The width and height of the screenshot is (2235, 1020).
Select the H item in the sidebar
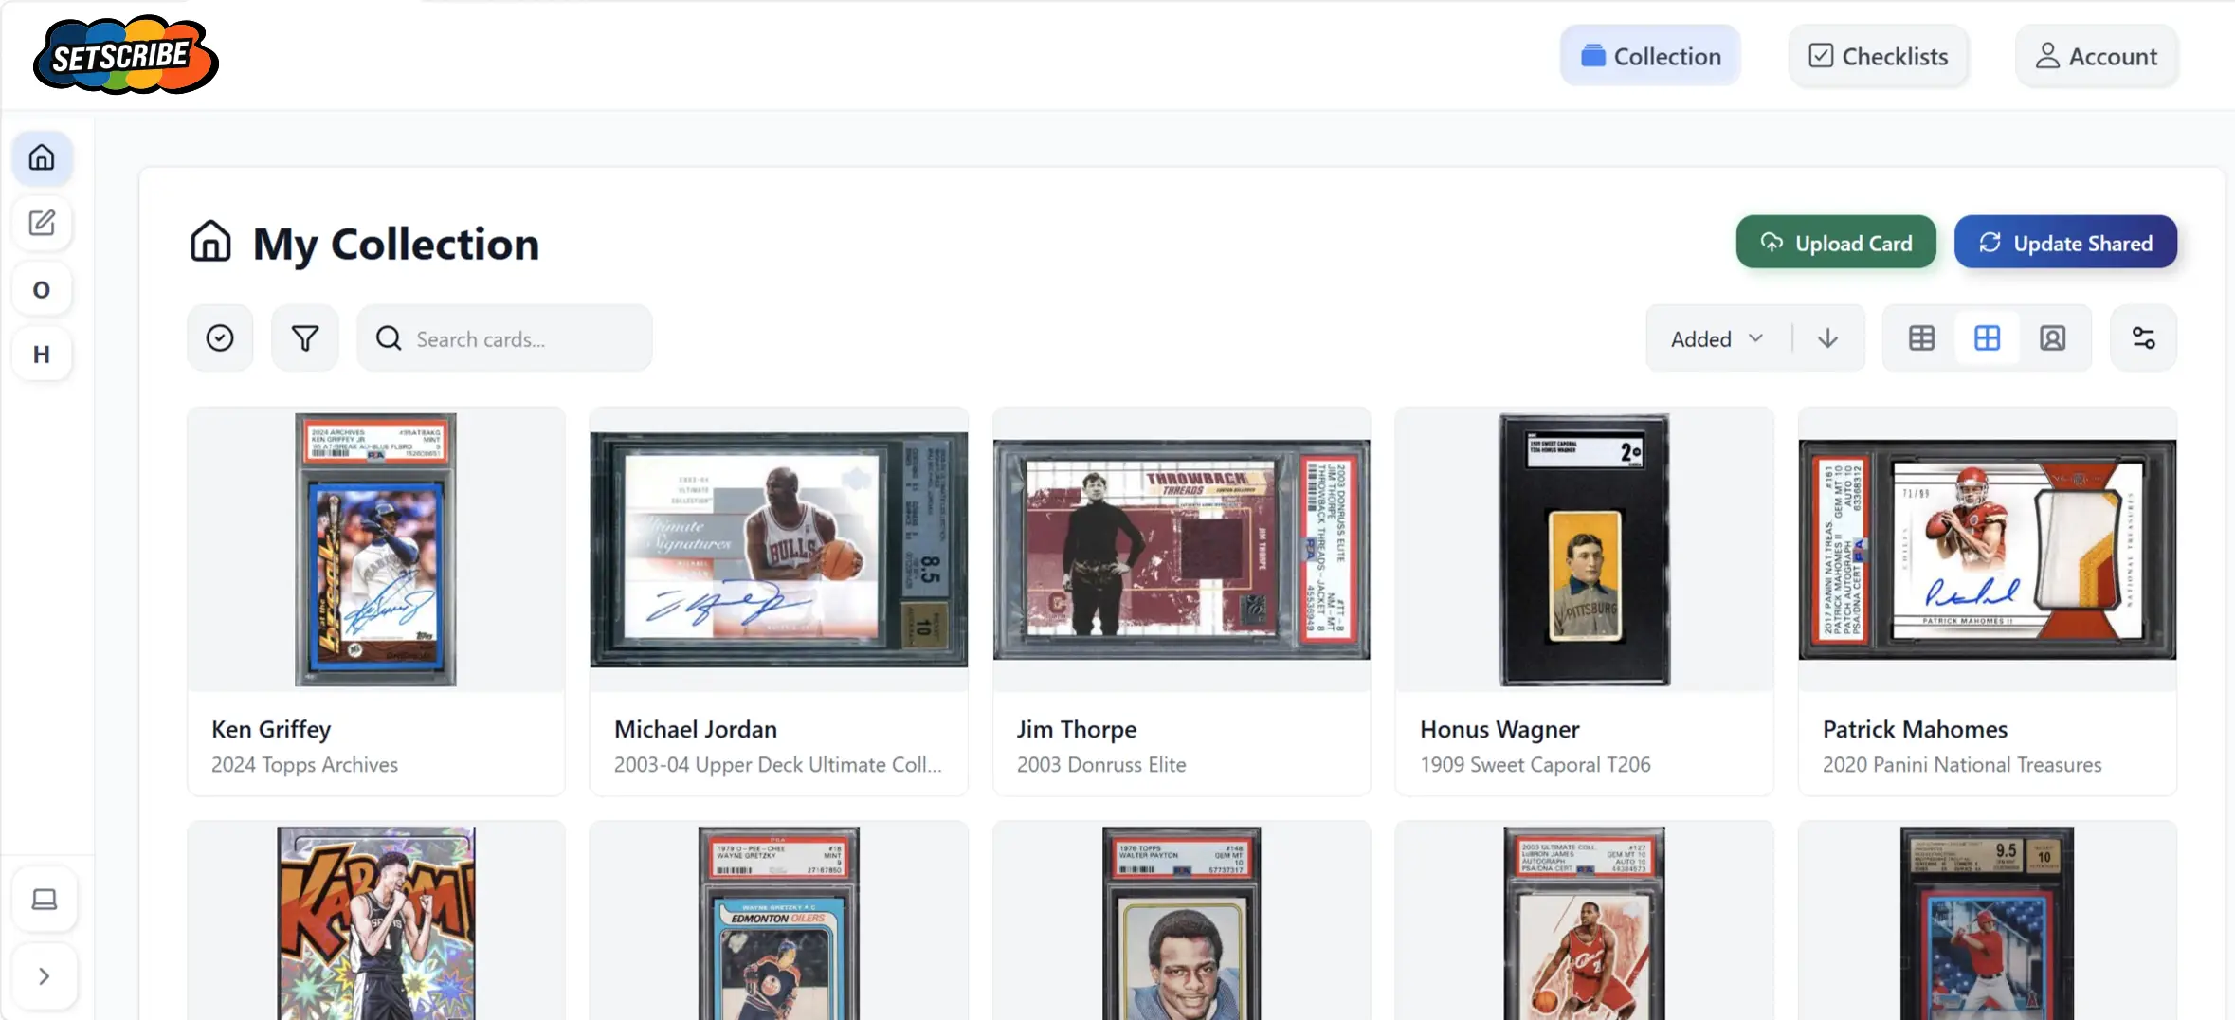point(42,355)
